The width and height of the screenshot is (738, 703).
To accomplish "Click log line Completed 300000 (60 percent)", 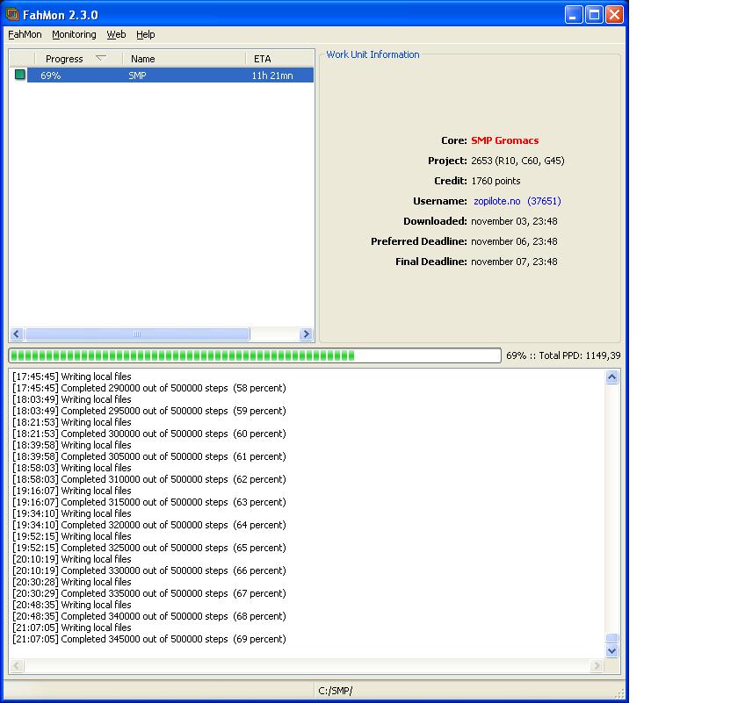I will point(149,434).
